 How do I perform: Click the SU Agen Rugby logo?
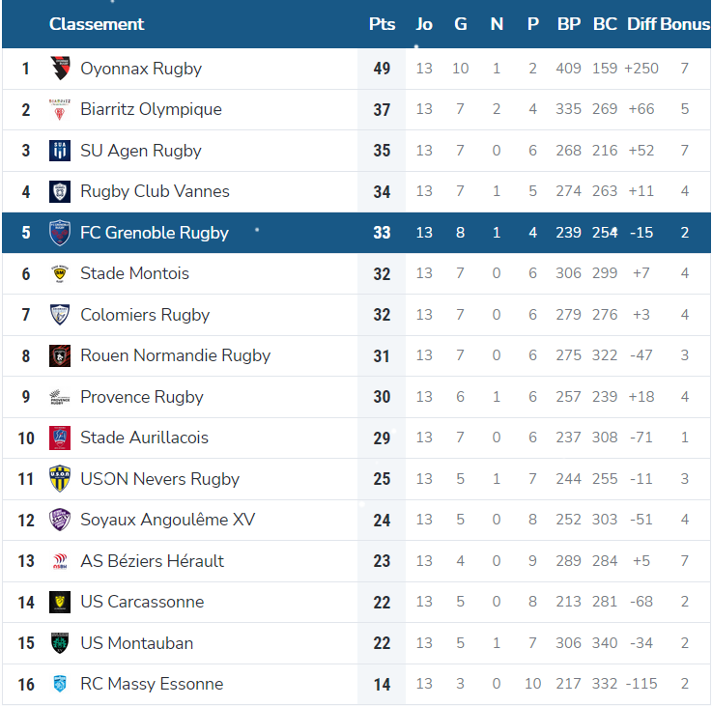click(60, 151)
